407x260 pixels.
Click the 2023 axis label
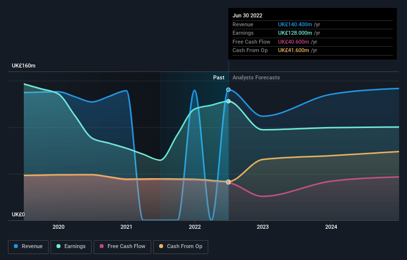point(263,227)
